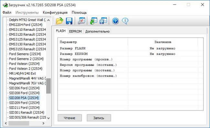Select SID206 Ford (J2534) entry
Screen dimensions: 210x128
pyautogui.click(x=24, y=88)
